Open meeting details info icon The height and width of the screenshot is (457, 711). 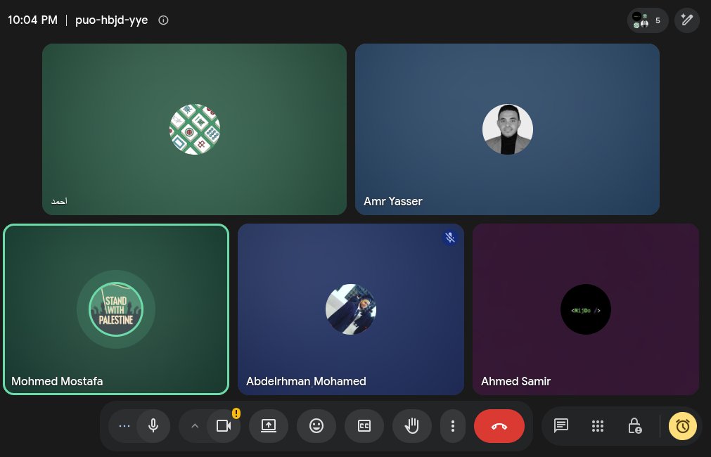(163, 20)
